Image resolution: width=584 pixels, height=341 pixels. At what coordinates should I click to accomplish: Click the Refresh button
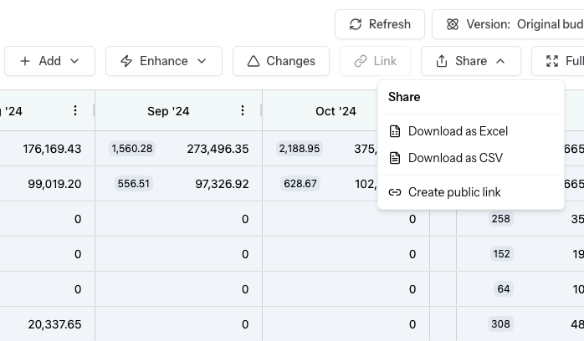(x=380, y=24)
